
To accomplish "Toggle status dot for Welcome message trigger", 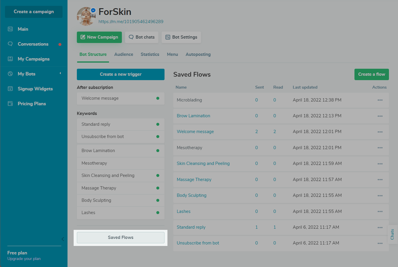I will point(158,98).
